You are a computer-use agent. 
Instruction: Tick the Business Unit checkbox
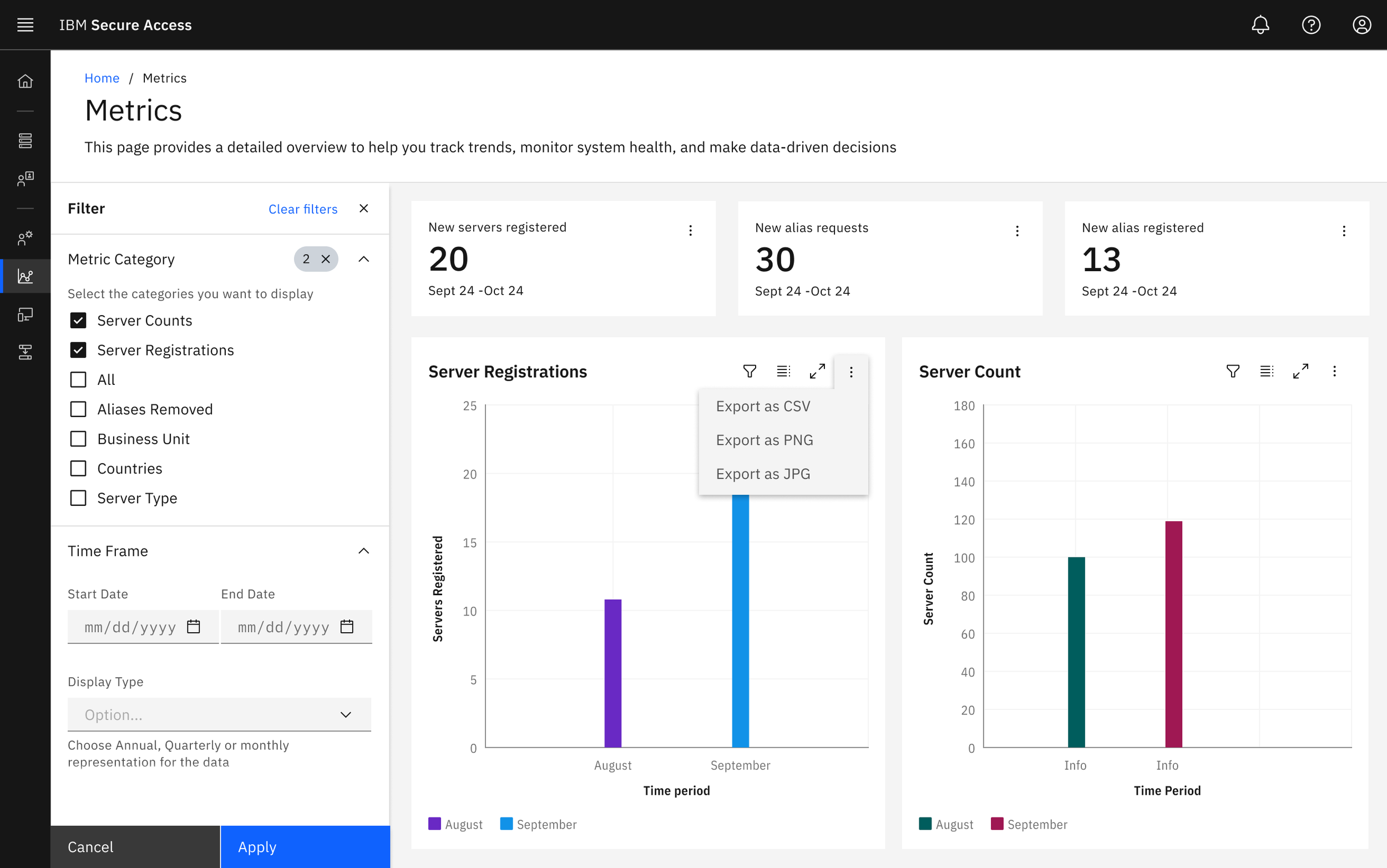point(78,439)
